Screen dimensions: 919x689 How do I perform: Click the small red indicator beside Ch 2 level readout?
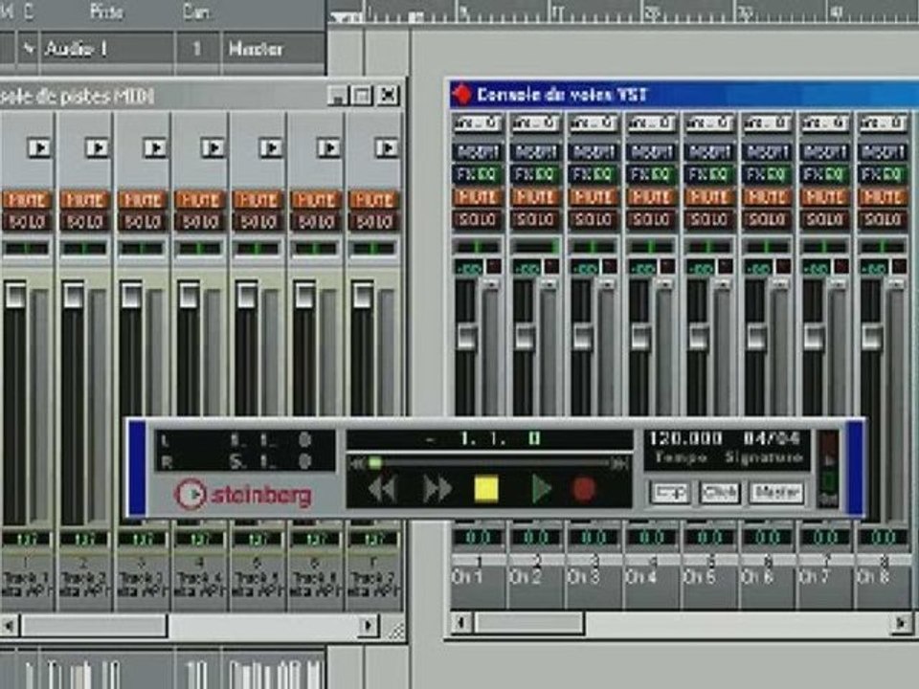[x=551, y=267]
